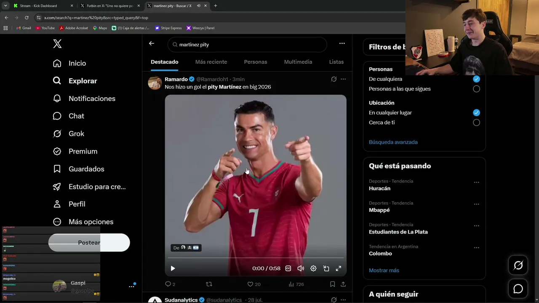
Task: Like Ramardo's post
Action: coord(250,284)
